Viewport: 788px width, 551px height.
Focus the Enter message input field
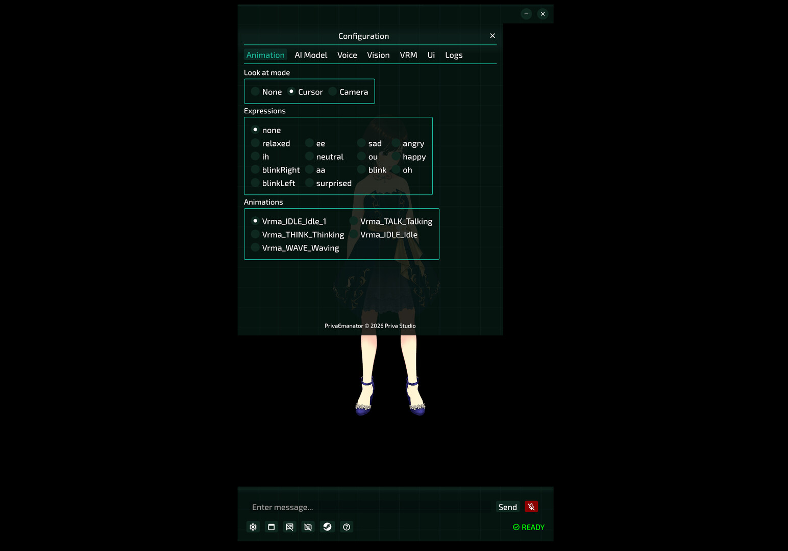tap(371, 507)
